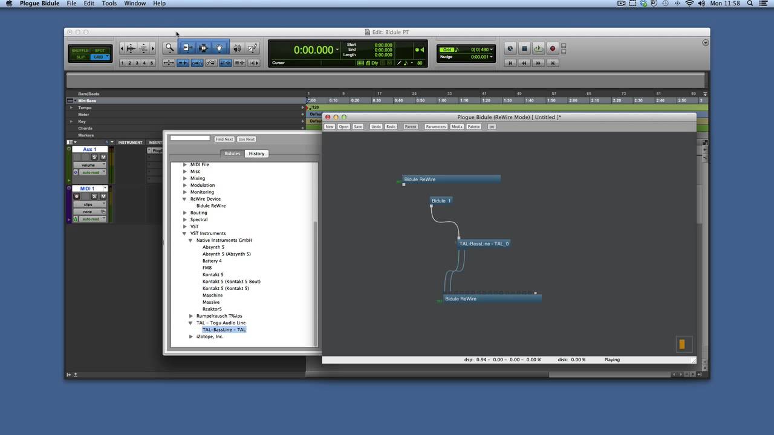Click the palette search text field
Image resolution: width=774 pixels, height=435 pixels.
coord(190,138)
